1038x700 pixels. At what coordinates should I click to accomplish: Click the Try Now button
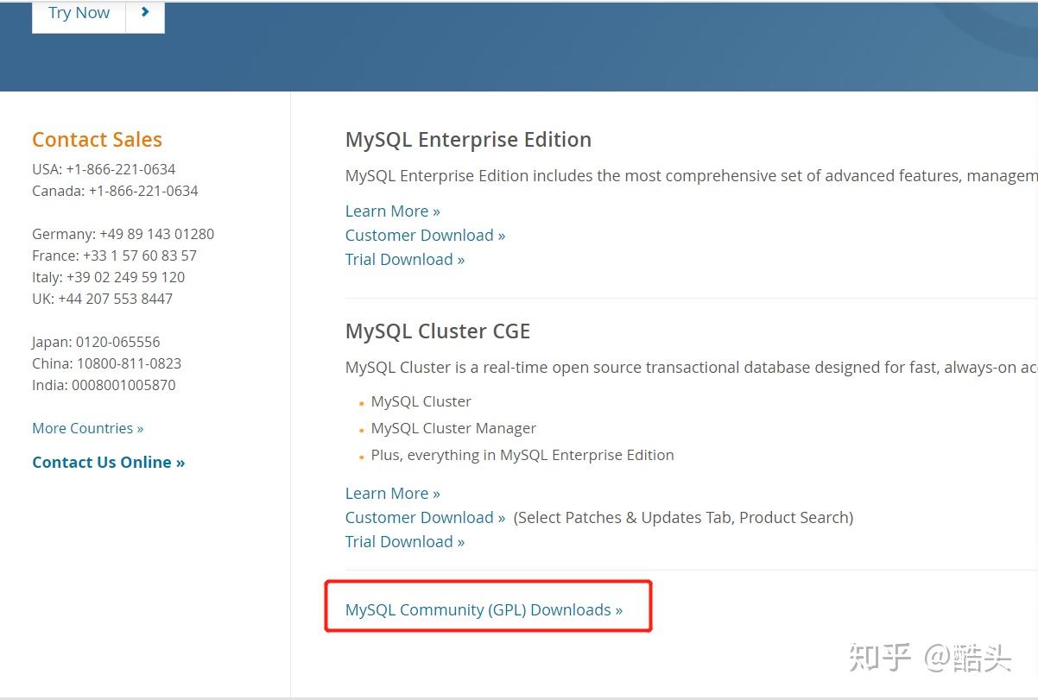pyautogui.click(x=78, y=12)
